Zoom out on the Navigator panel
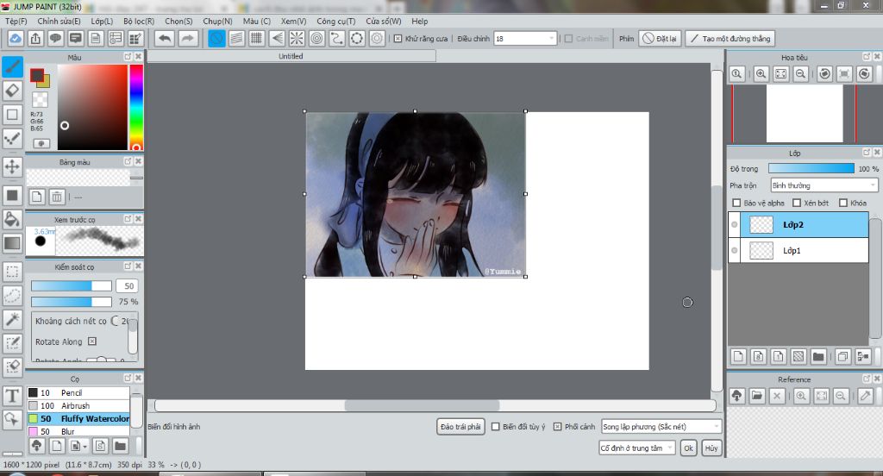The image size is (883, 476). (801, 74)
